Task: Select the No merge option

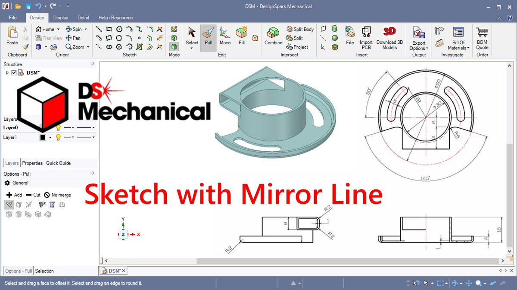Action: 57,195
